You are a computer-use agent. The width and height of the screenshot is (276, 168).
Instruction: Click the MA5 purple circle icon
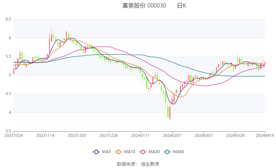[96, 152]
